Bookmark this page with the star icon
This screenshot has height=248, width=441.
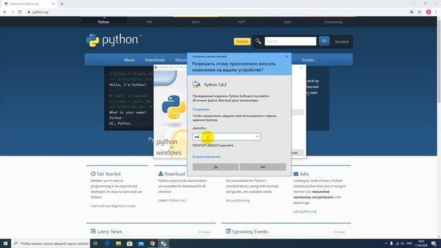420,12
